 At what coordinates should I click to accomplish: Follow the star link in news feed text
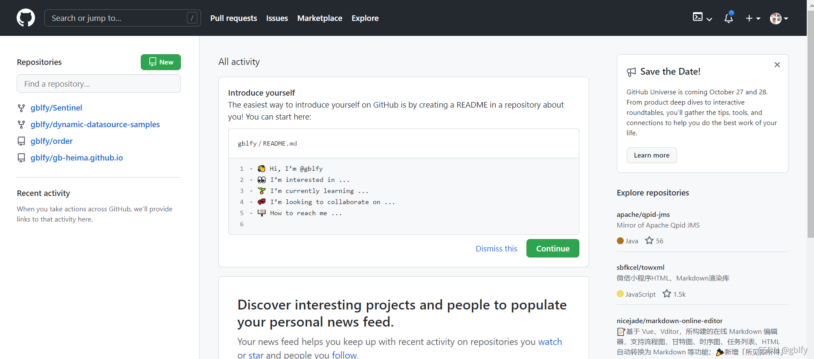pos(256,355)
